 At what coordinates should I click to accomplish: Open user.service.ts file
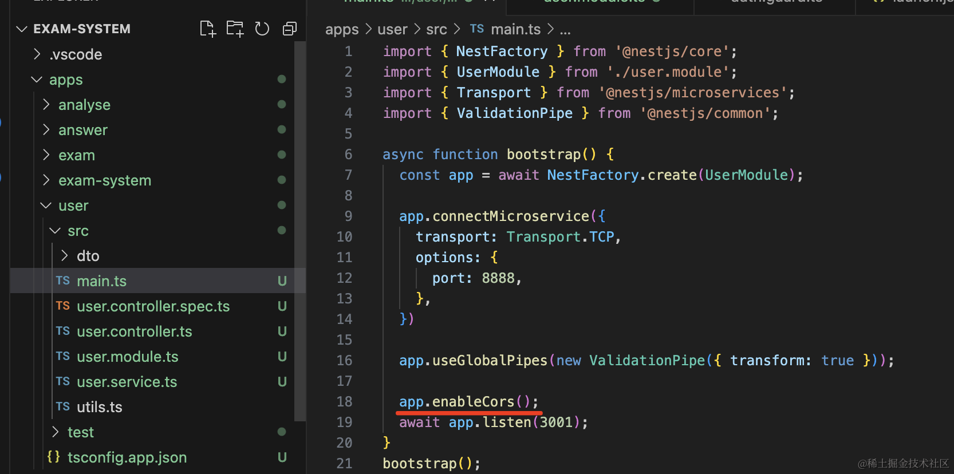(x=127, y=382)
